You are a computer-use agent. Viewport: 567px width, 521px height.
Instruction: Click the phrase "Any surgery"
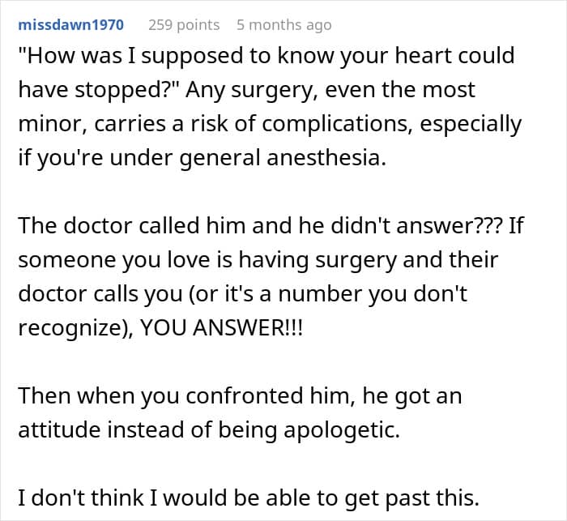[x=249, y=89]
